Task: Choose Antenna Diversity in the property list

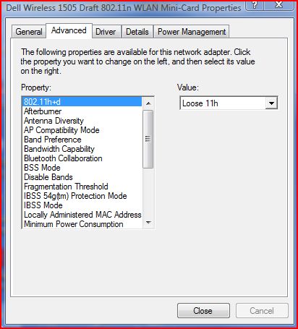Action: [x=82, y=121]
